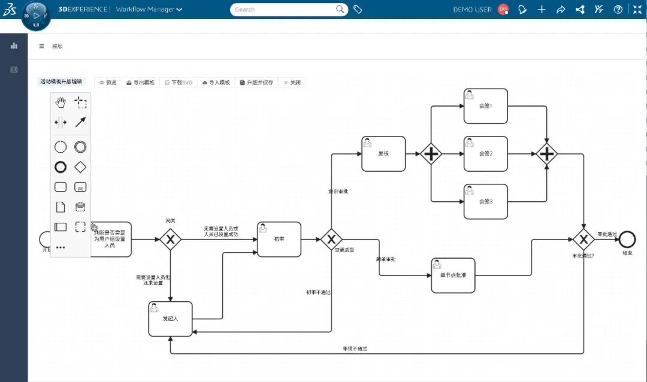Select the 单节点批准 task node

453,275
